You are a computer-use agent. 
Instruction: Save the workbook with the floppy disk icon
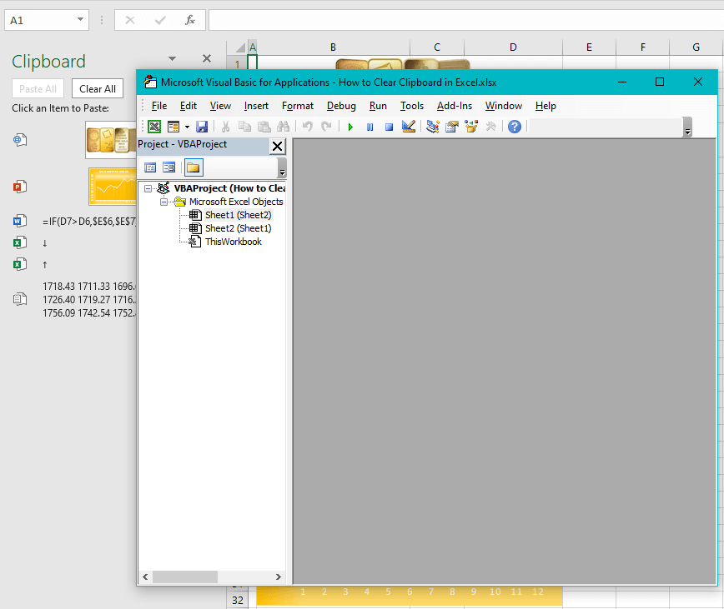202,127
